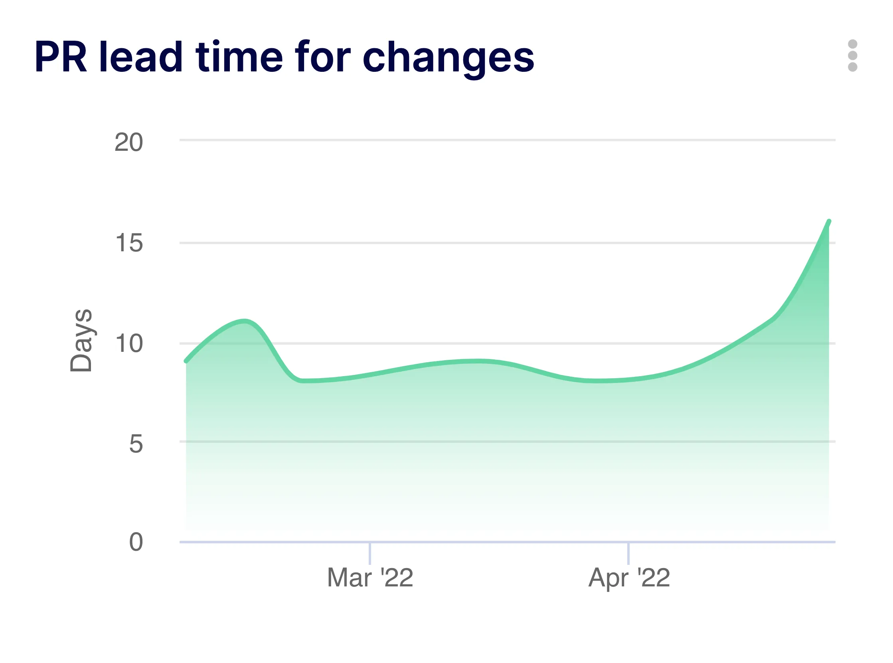Viewport: 893px width, 663px height.
Task: Click the topmost dot of the kebab menu
Action: point(852,43)
